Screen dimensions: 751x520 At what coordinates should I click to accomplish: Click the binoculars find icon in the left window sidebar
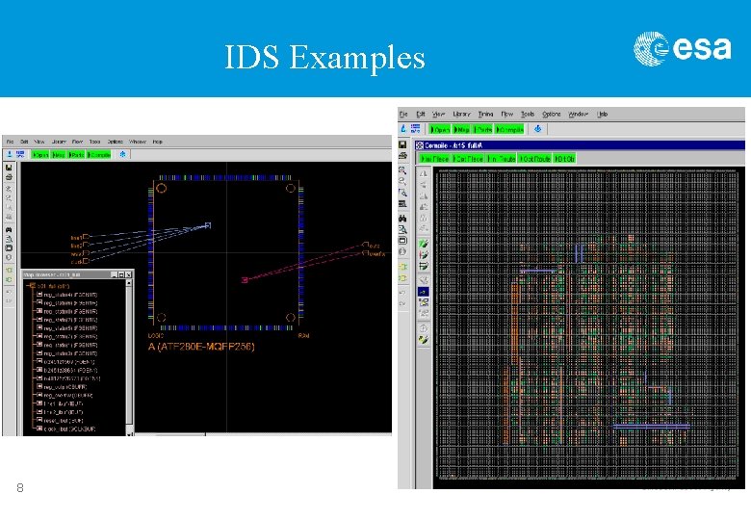point(9,230)
